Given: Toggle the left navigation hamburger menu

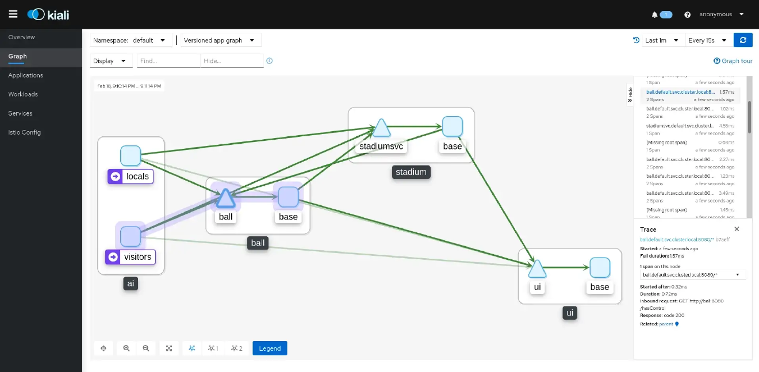Looking at the screenshot, I should (13, 14).
